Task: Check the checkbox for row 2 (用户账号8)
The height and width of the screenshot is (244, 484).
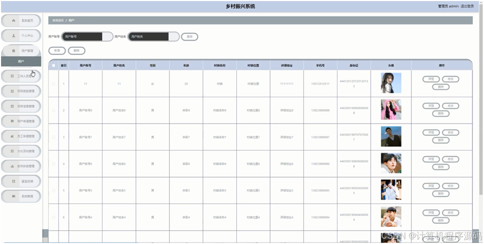Action: [x=53, y=110]
